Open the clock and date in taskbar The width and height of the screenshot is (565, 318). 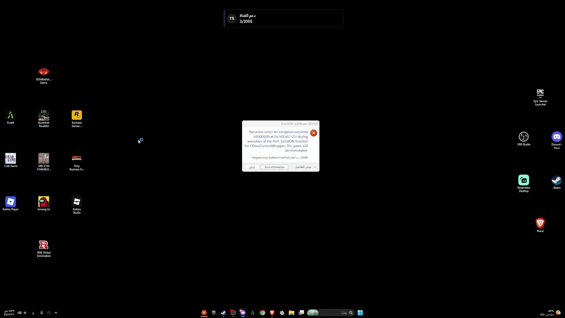coord(9,313)
